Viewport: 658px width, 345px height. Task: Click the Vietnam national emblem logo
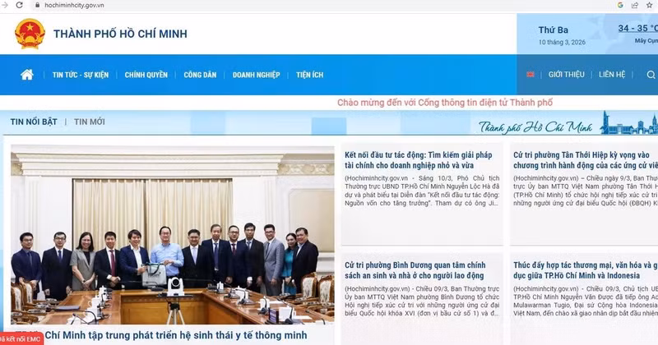tap(30, 34)
